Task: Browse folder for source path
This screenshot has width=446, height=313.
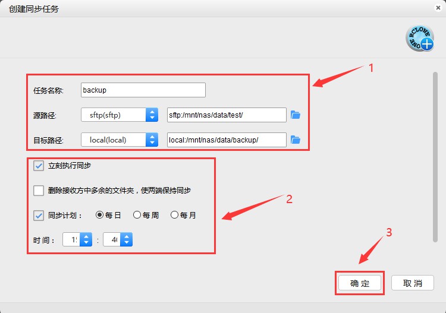Action: click(296, 115)
